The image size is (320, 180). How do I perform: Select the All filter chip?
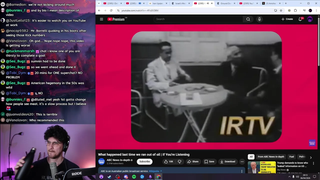coord(251,157)
